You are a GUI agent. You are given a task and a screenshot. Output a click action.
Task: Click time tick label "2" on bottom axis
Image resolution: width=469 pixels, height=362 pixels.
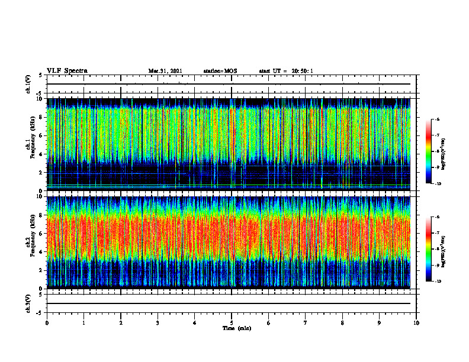(121, 323)
